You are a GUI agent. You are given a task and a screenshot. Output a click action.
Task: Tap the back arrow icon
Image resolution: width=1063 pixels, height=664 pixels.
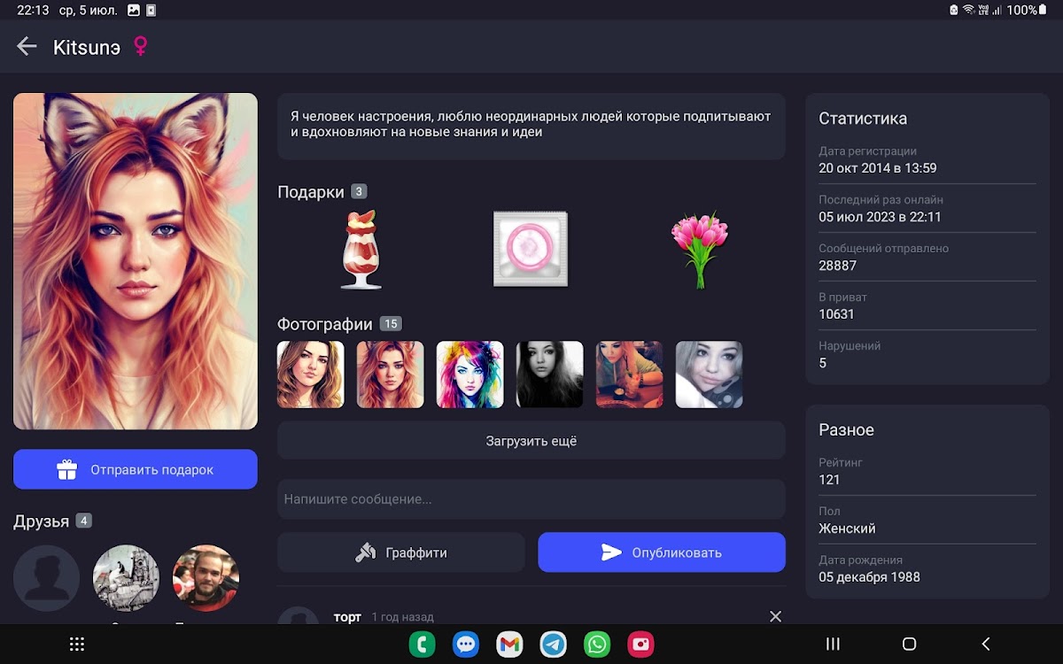27,47
